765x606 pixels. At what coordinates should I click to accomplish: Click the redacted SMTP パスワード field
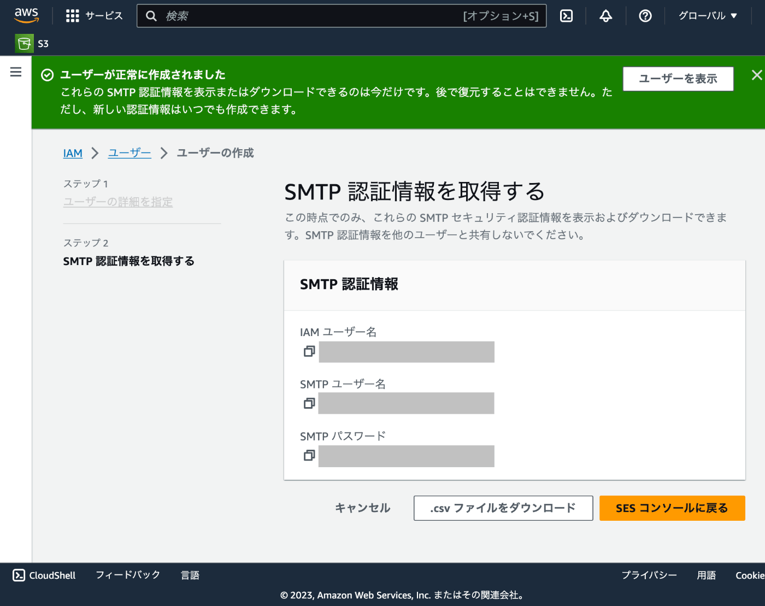[x=407, y=456]
